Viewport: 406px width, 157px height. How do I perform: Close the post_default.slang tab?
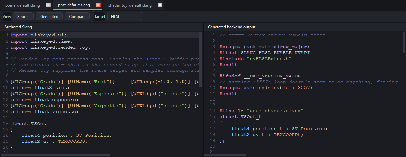click(98, 5)
